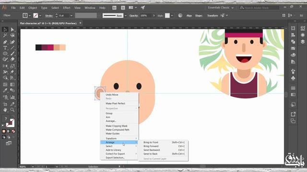The image size is (307, 172).
Task: Click the black swatch on canvas
Action: point(38,47)
